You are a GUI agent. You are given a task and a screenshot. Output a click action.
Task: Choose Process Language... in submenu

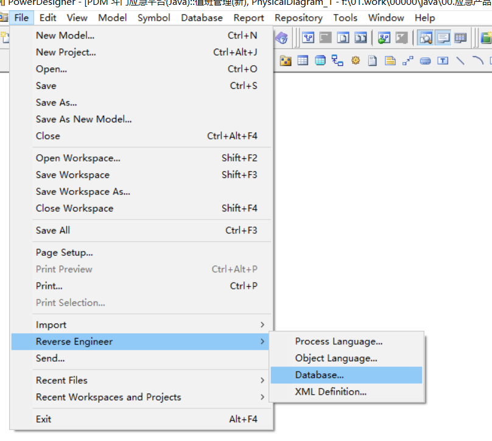pyautogui.click(x=346, y=342)
